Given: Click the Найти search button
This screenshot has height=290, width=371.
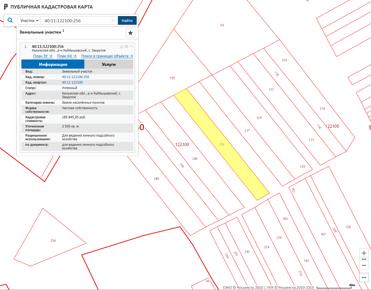Looking at the screenshot, I should (x=127, y=21).
